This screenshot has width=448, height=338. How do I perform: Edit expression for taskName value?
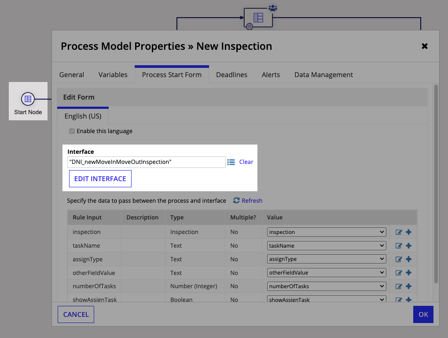click(399, 245)
